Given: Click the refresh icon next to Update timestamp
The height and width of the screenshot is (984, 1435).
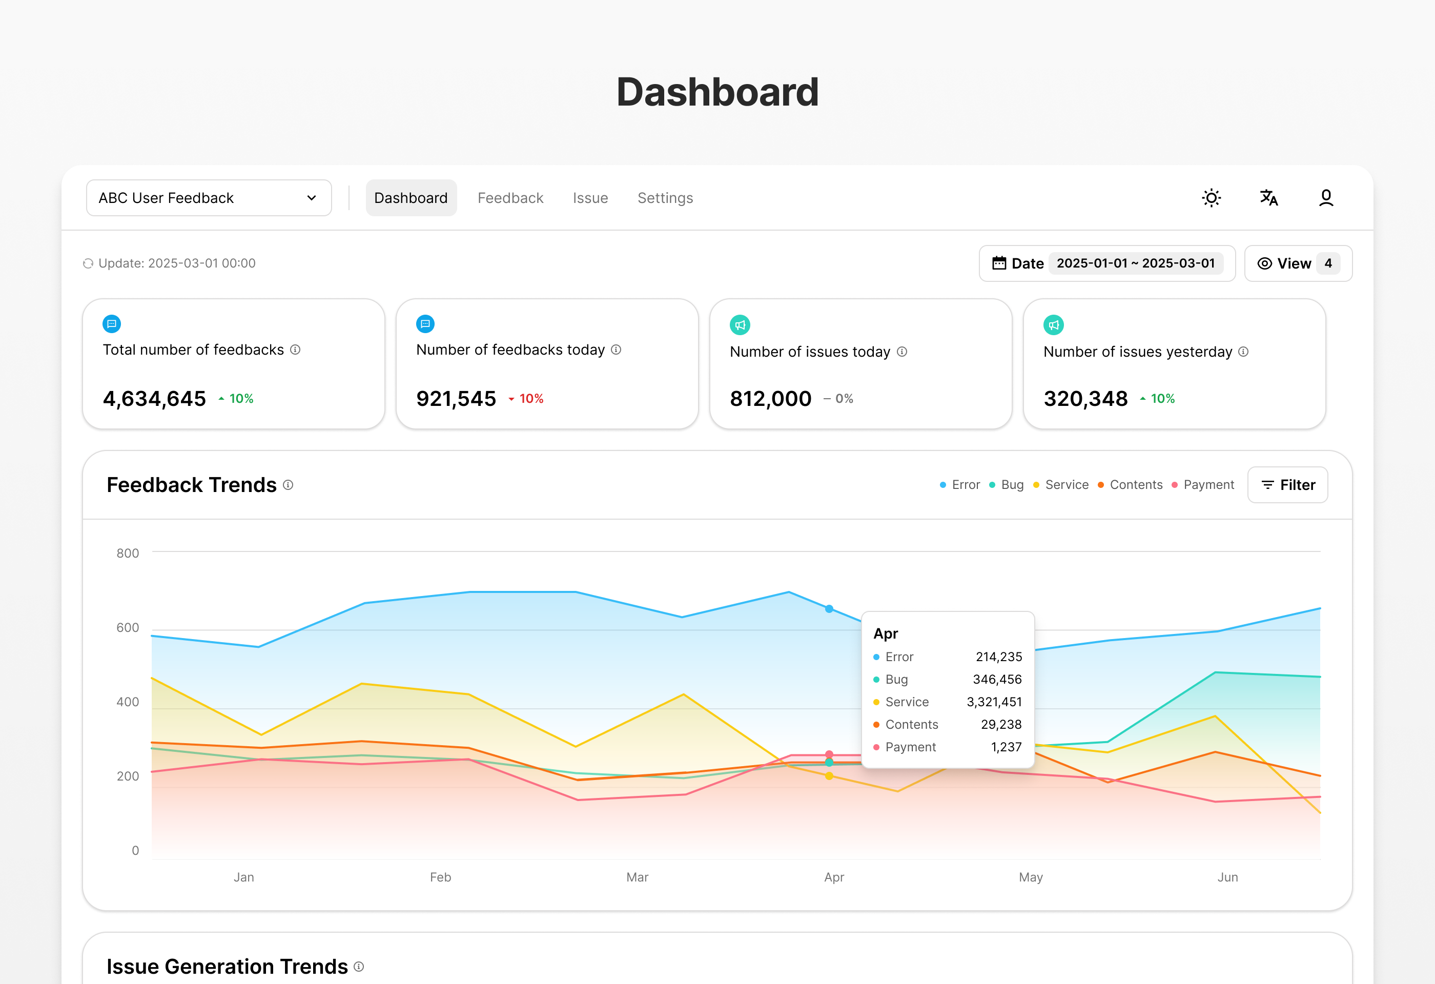Looking at the screenshot, I should tap(88, 263).
